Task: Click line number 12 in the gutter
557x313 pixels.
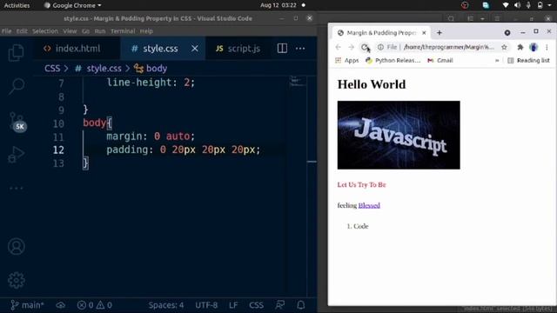Action: (x=58, y=150)
